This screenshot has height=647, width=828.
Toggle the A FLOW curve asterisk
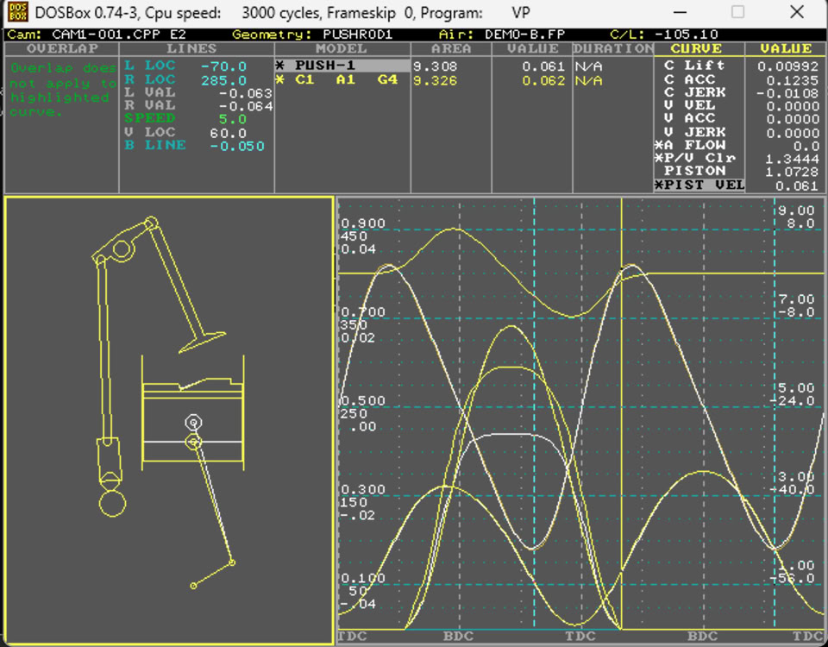[659, 145]
